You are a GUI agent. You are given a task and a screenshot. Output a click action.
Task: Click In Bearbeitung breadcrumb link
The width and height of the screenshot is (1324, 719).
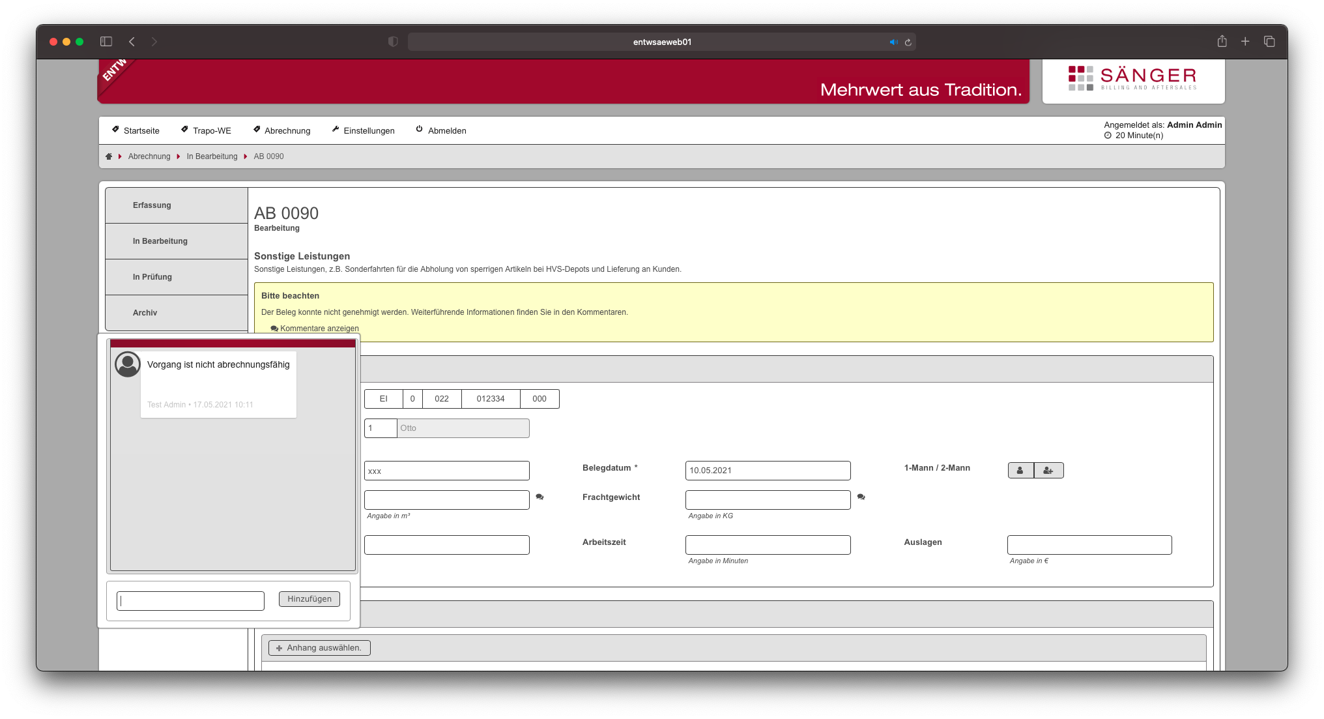tap(212, 156)
